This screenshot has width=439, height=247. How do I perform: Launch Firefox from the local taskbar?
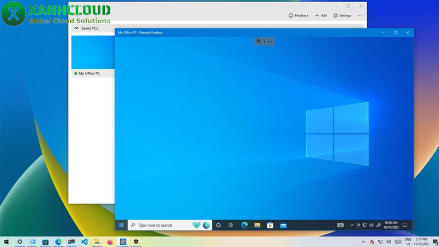coord(110,242)
